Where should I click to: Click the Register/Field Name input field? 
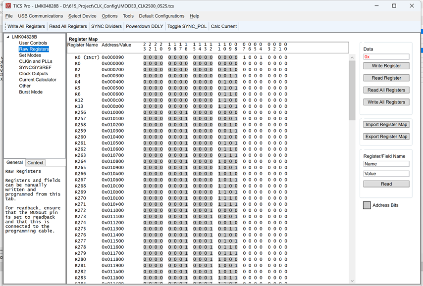(386, 164)
